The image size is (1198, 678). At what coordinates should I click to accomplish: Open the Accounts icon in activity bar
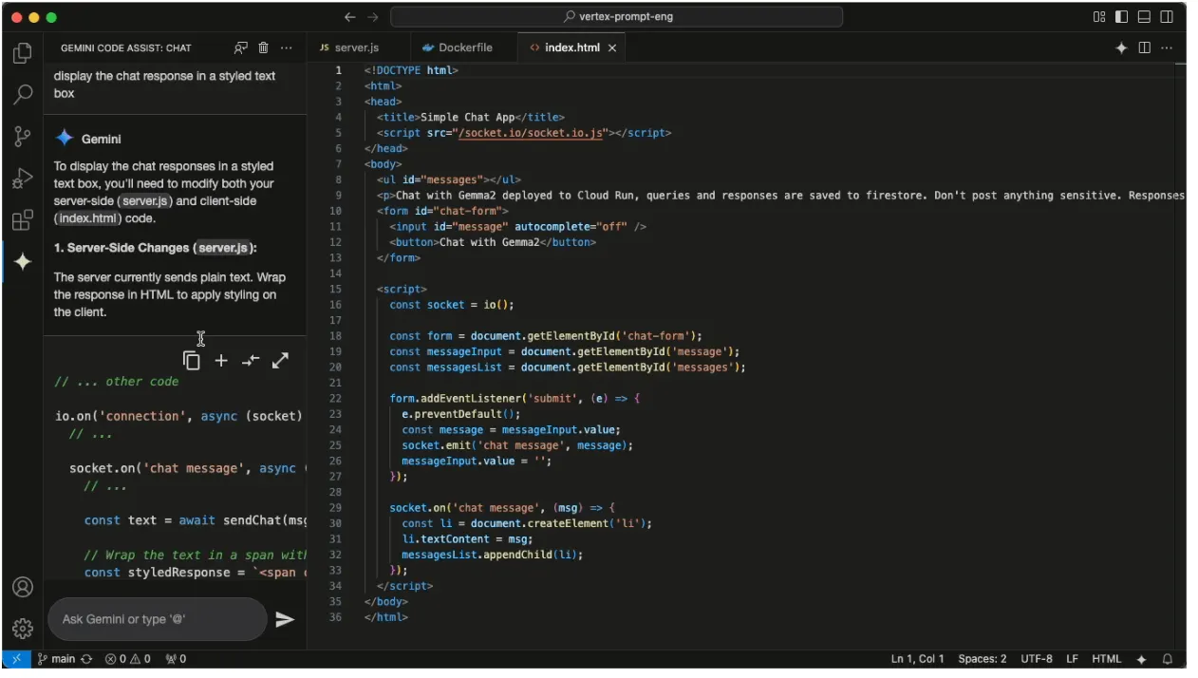click(22, 587)
